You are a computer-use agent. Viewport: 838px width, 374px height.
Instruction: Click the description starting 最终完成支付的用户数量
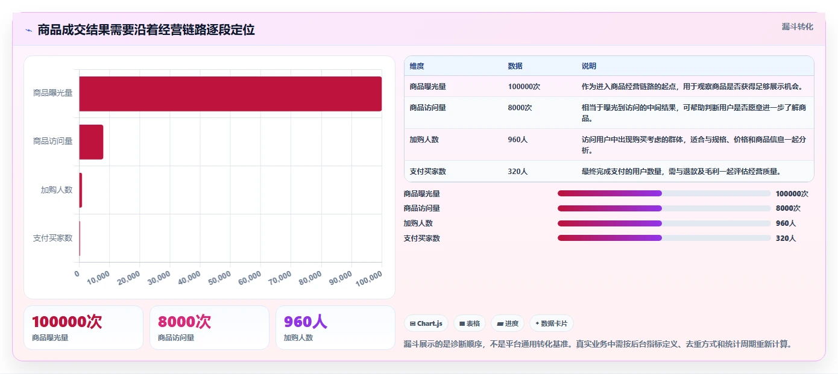681,172
